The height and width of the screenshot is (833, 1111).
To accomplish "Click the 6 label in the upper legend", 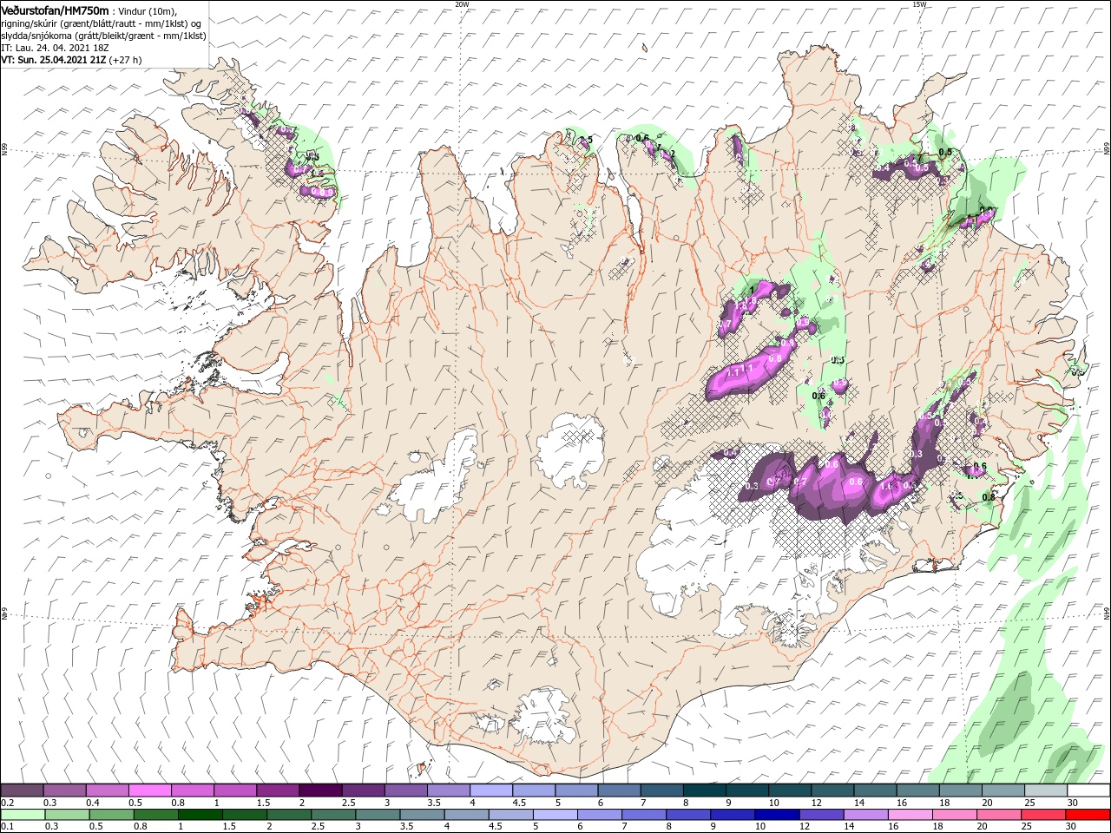I will 601,803.
